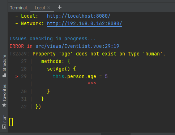Click the '- Local:' label
This screenshot has height=135, width=175.
(27, 16)
